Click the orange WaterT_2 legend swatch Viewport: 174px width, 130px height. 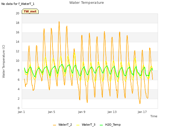54,125
